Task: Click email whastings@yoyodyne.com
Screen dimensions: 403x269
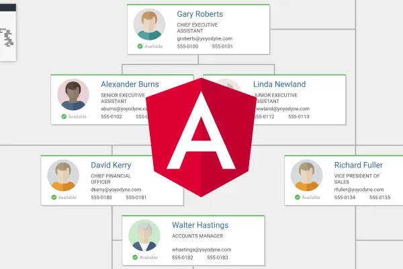Action: coord(201,249)
